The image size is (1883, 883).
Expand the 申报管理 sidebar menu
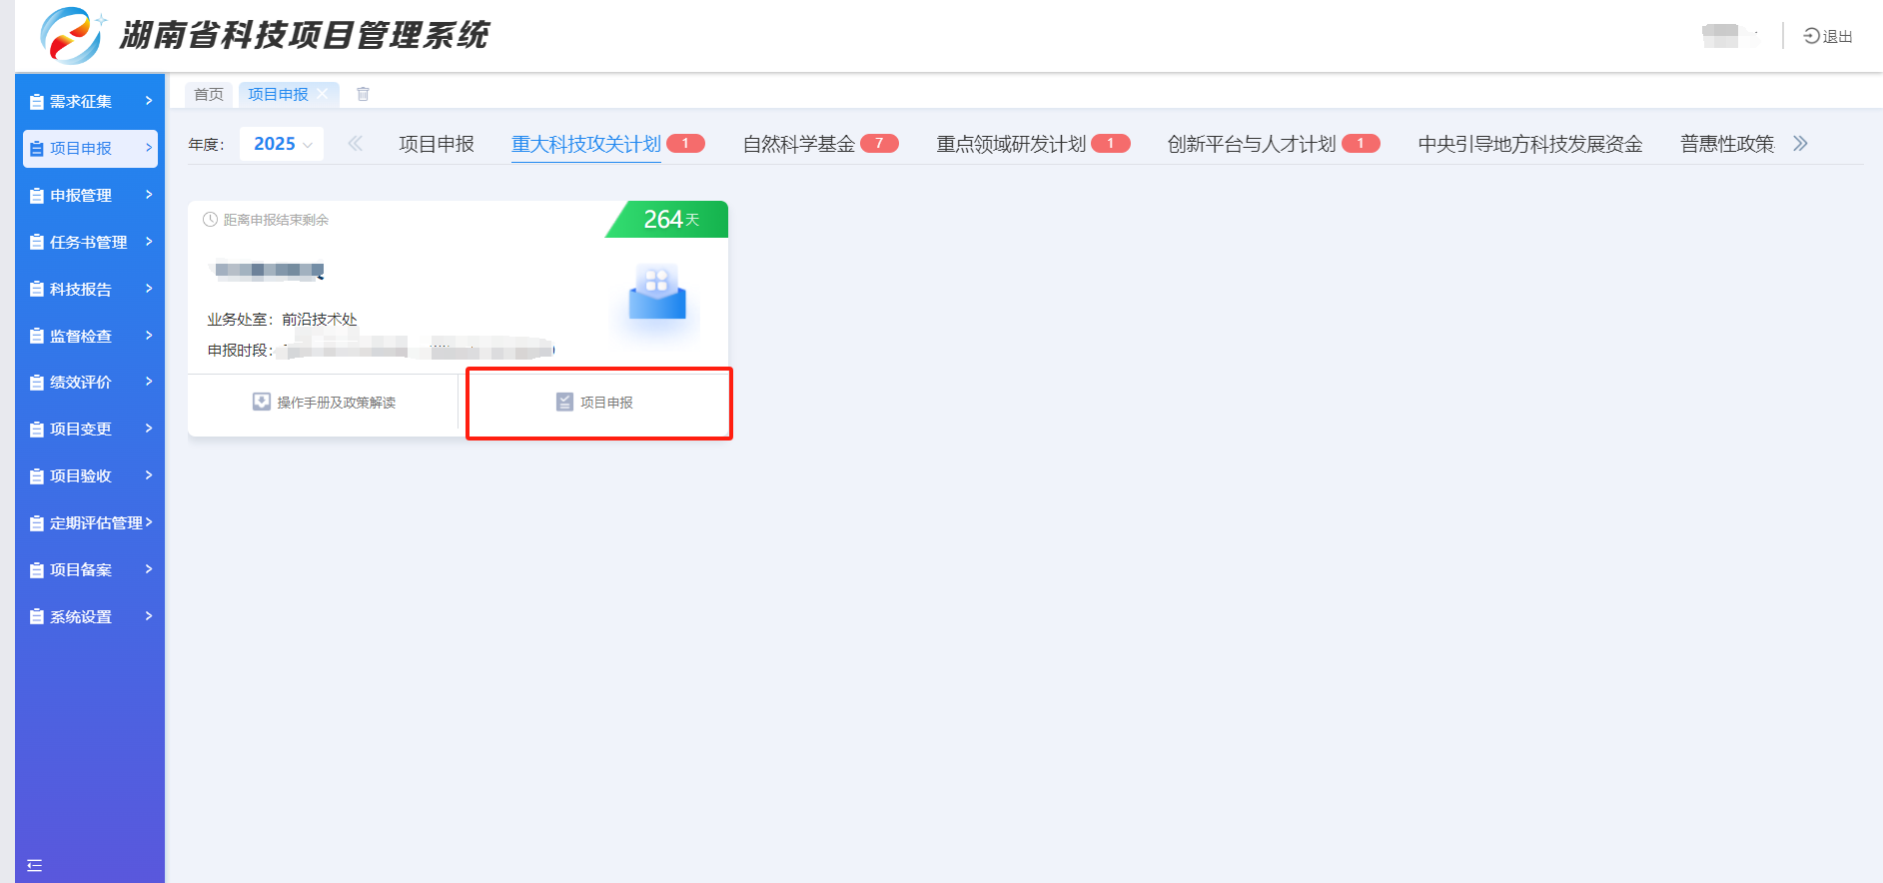[90, 195]
